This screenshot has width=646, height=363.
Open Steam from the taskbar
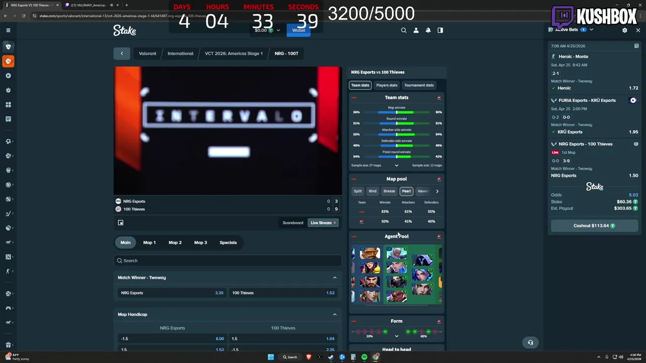click(x=331, y=357)
